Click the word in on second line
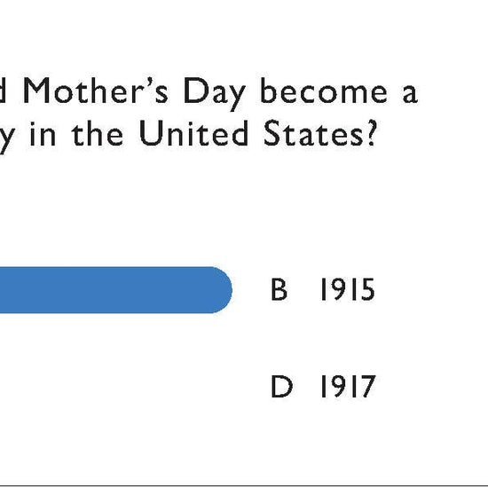 click(43, 134)
